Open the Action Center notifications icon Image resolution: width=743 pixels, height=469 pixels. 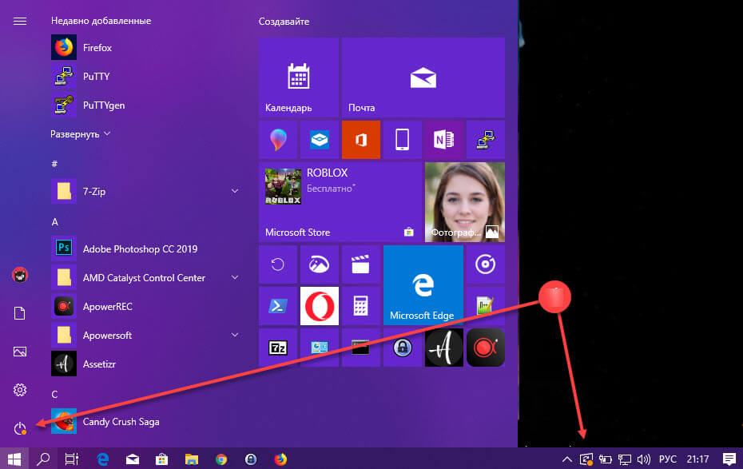coord(729,459)
